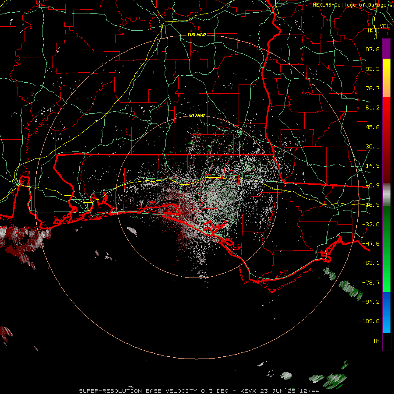Click the 100 NMI range ring label
The width and height of the screenshot is (394, 394).
click(x=197, y=35)
